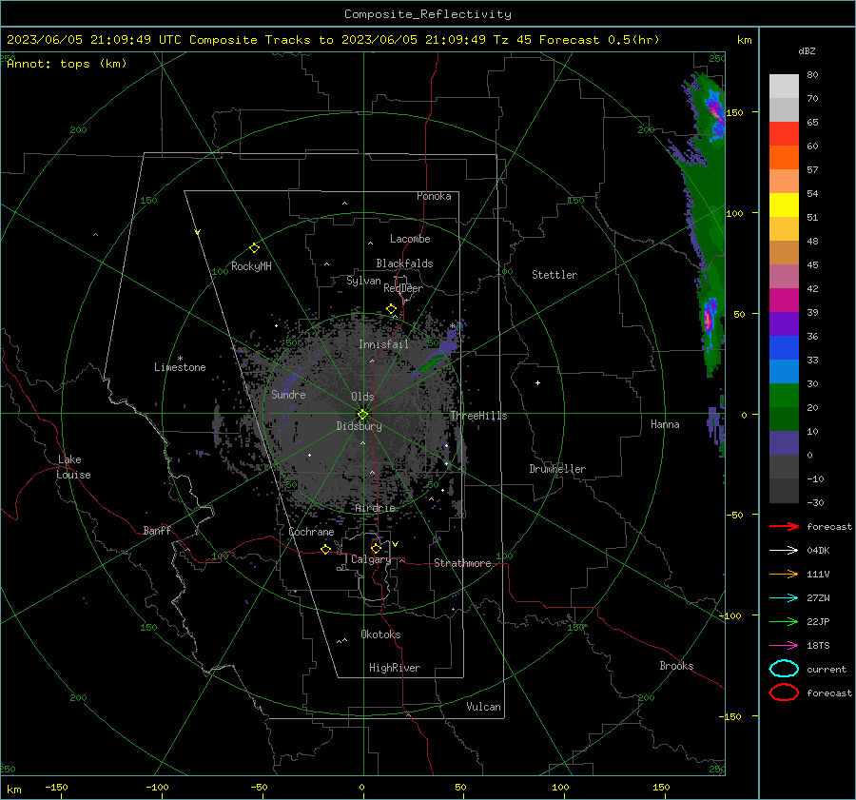Click yellow V marker east of Calgary diamond
856x800 pixels.
coord(396,544)
